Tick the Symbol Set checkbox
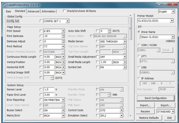 (97, 67)
